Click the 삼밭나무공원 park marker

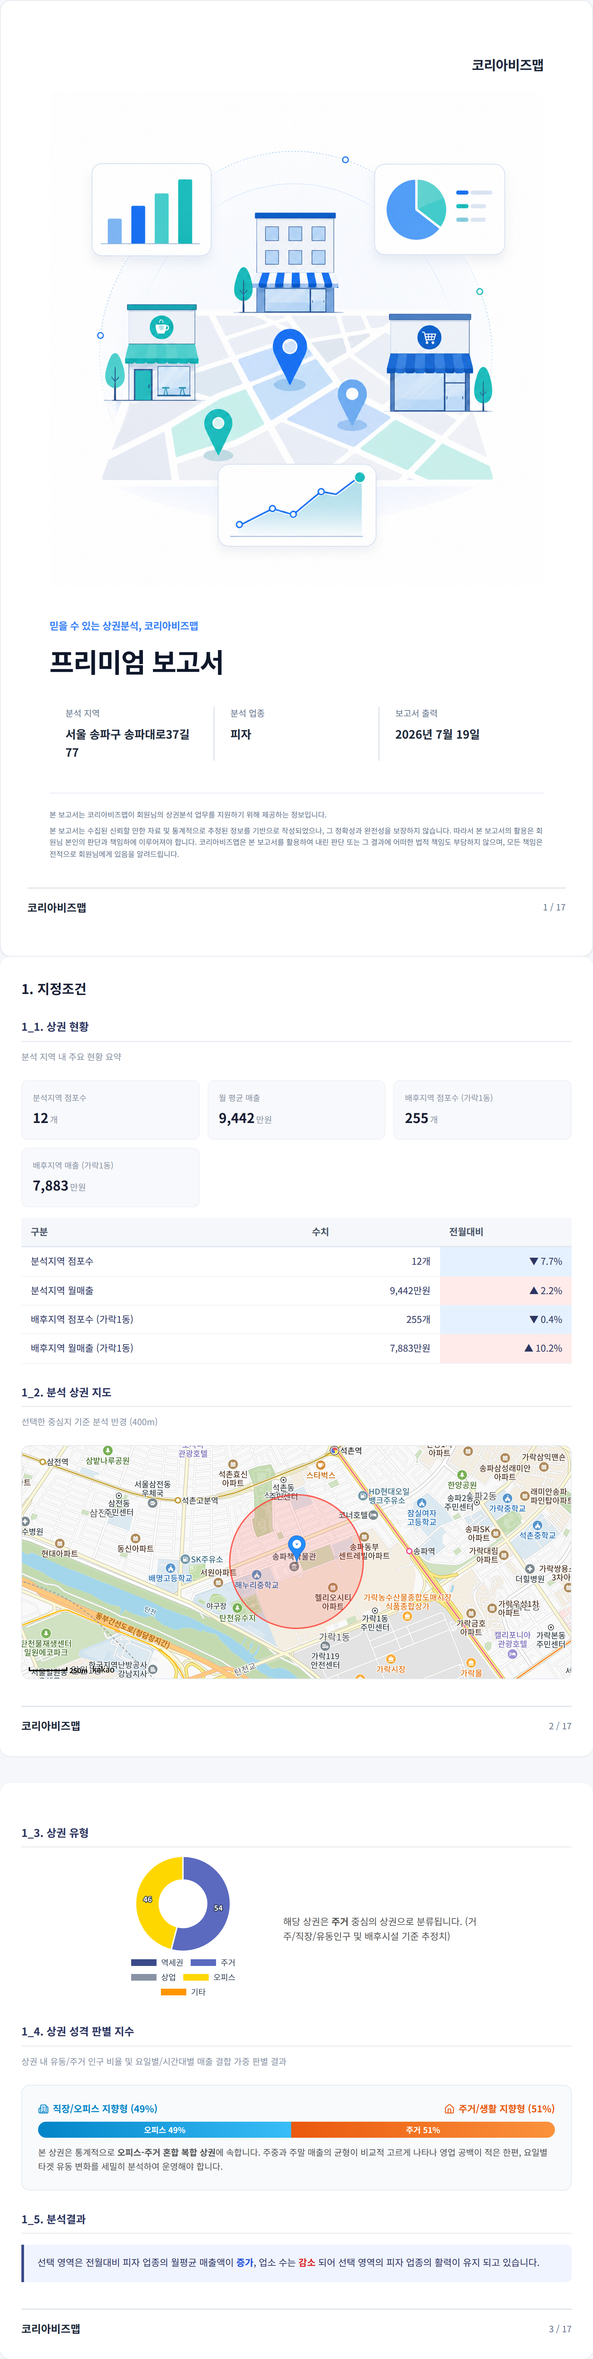(108, 1451)
